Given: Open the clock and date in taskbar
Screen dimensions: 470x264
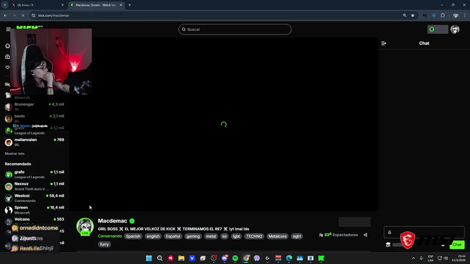Looking at the screenshot, I should pos(459,258).
